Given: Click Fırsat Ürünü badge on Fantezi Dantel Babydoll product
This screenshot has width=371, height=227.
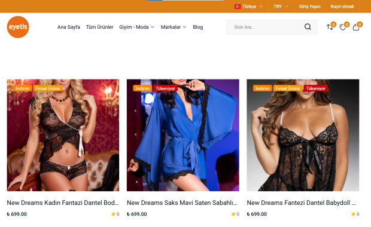Looking at the screenshot, I should (288, 88).
